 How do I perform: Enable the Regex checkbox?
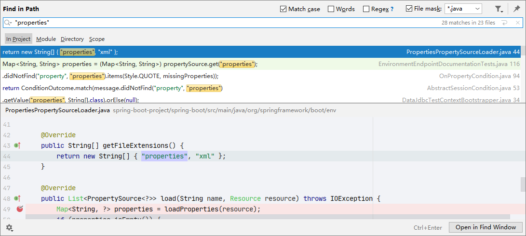click(x=366, y=9)
